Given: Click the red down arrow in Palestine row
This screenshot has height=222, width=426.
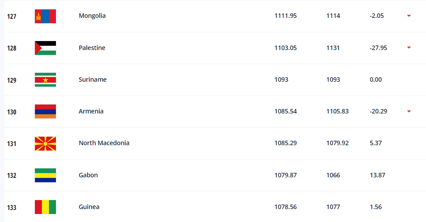Looking at the screenshot, I should coord(409,48).
